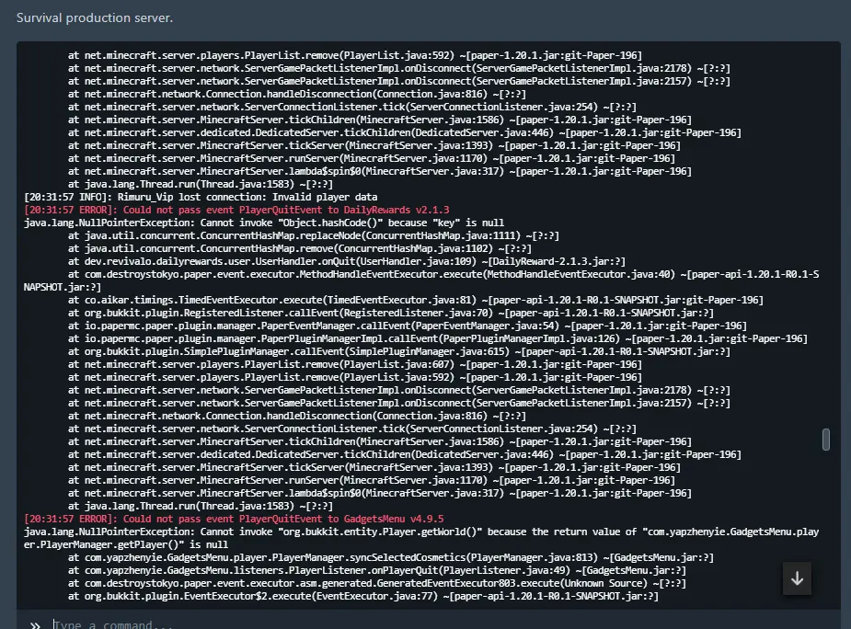Click the GeneratedEventExecutor803.execute stack line
Image resolution: width=851 pixels, height=629 pixels.
(377, 583)
